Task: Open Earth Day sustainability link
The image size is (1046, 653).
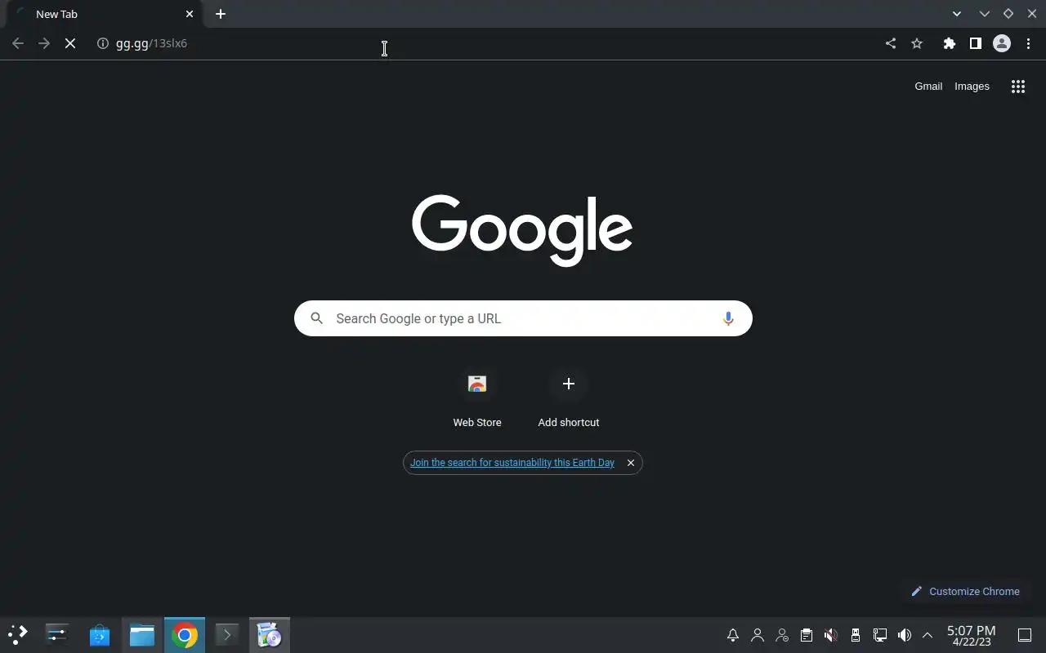Action: pyautogui.click(x=512, y=463)
